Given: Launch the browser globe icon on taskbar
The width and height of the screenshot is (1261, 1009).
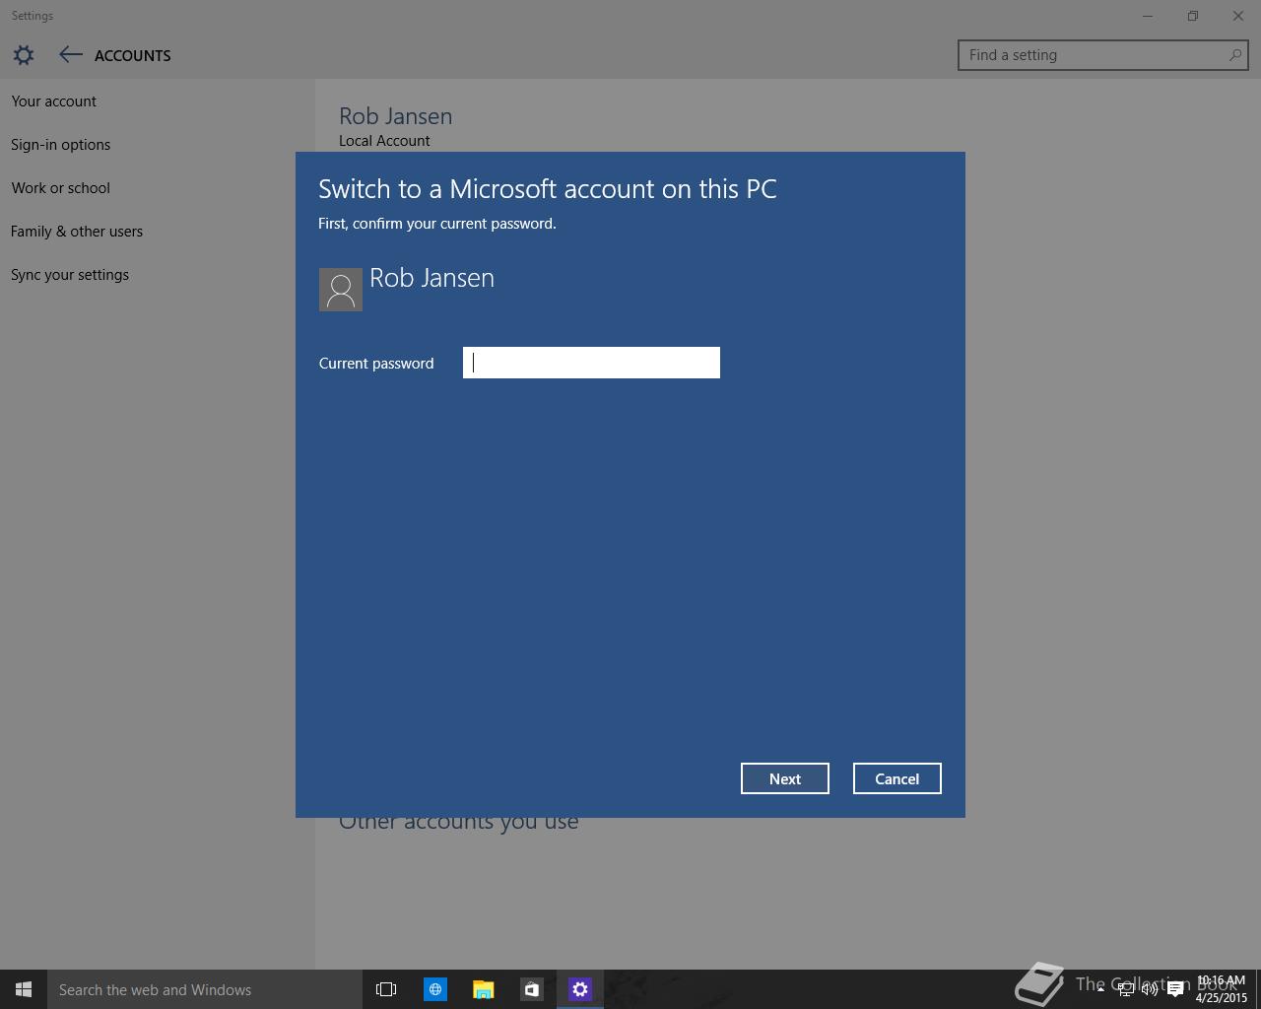Looking at the screenshot, I should (x=434, y=989).
